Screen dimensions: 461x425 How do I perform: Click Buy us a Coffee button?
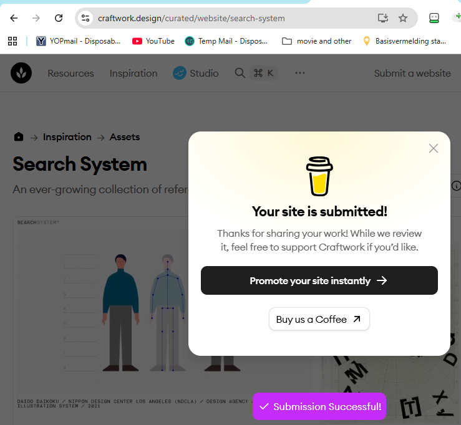click(319, 319)
